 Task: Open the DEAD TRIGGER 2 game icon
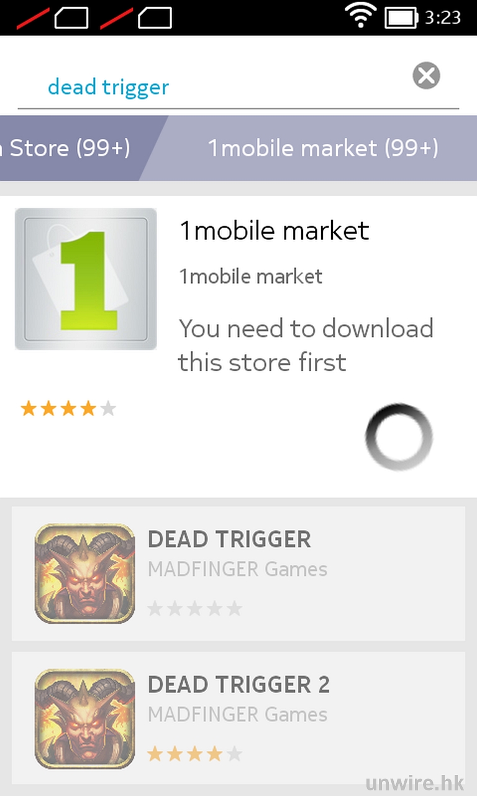(85, 719)
